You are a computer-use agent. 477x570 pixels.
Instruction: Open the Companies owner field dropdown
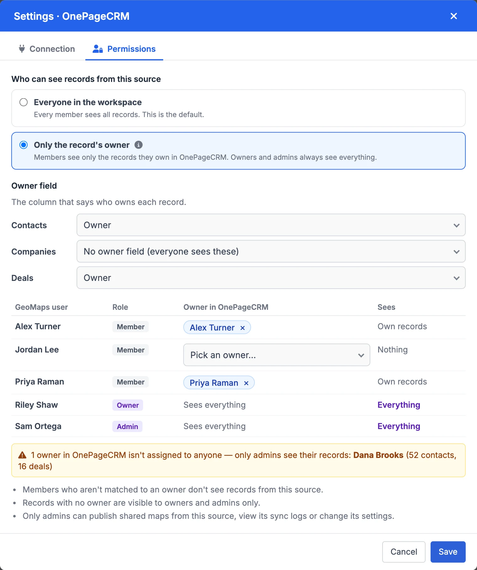point(271,251)
